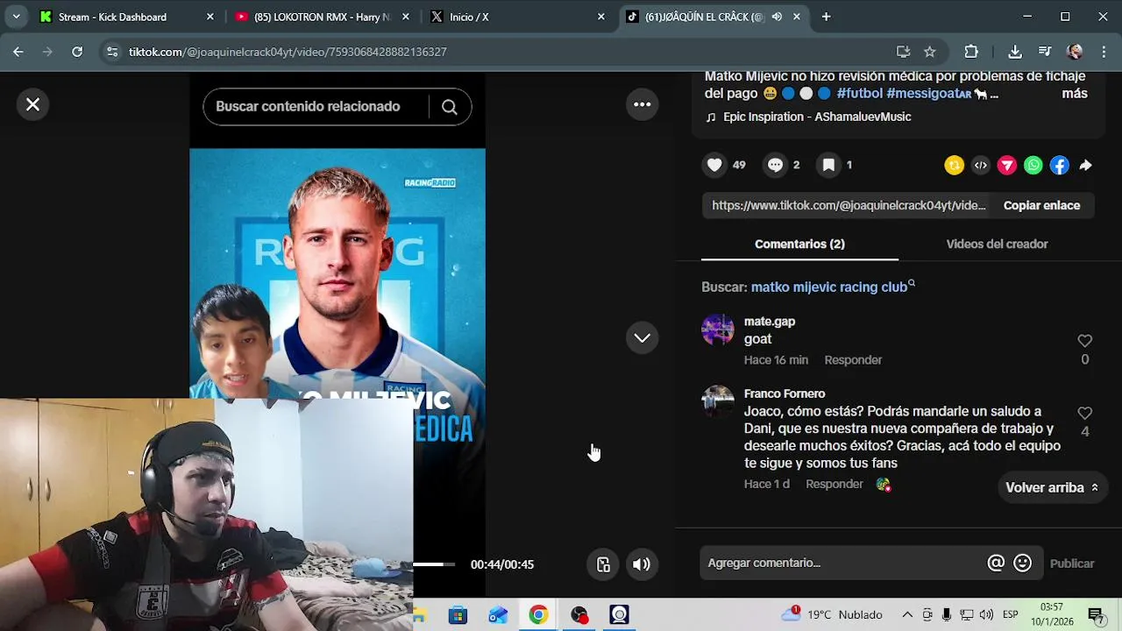Screen dimensions: 1122x631
Task: Open mate.gap profile name
Action: click(x=770, y=321)
